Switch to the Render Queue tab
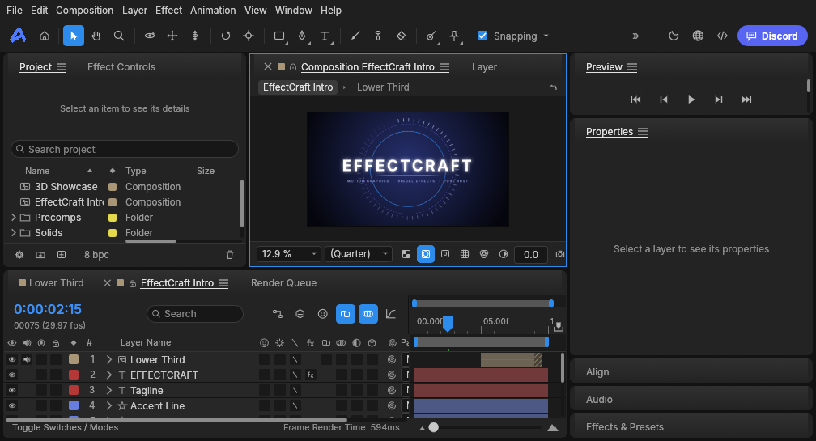This screenshot has height=441, width=816. [283, 283]
